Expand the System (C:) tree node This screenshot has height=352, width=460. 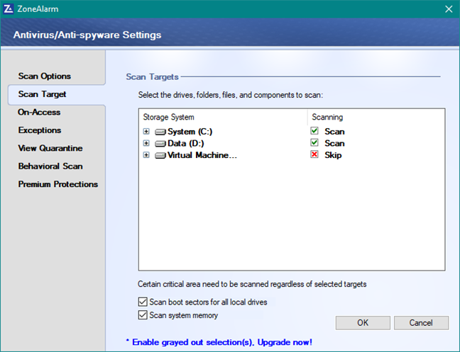click(146, 131)
